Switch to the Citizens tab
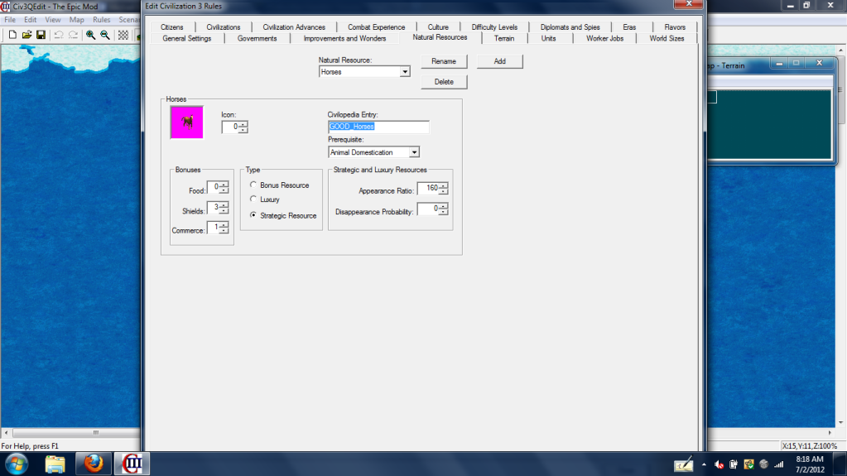This screenshot has width=847, height=476. pyautogui.click(x=171, y=27)
